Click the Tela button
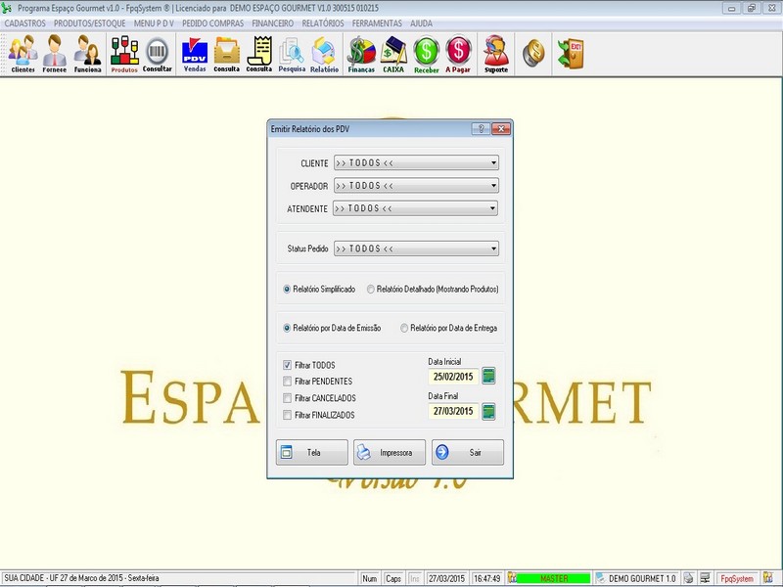Viewport: 783px width, 587px height. click(x=311, y=452)
